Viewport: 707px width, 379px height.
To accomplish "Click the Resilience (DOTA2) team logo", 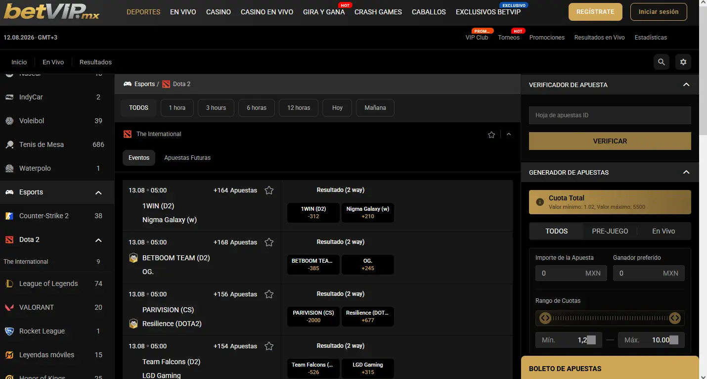I will pyautogui.click(x=133, y=324).
